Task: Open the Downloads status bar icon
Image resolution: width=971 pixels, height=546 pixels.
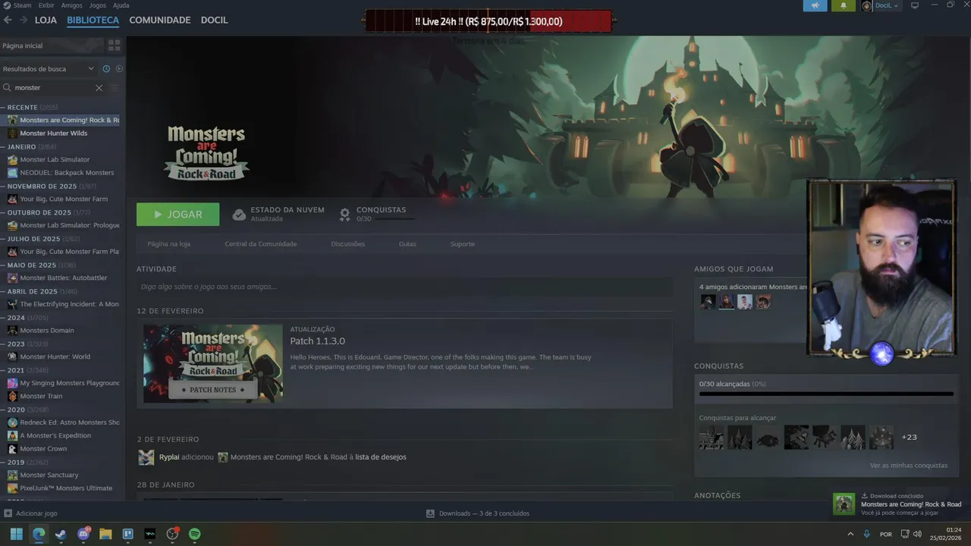Action: (x=430, y=513)
